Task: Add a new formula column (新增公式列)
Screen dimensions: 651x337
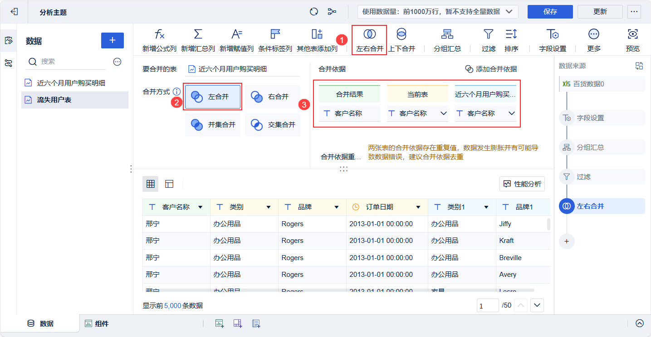Action: tap(159, 40)
